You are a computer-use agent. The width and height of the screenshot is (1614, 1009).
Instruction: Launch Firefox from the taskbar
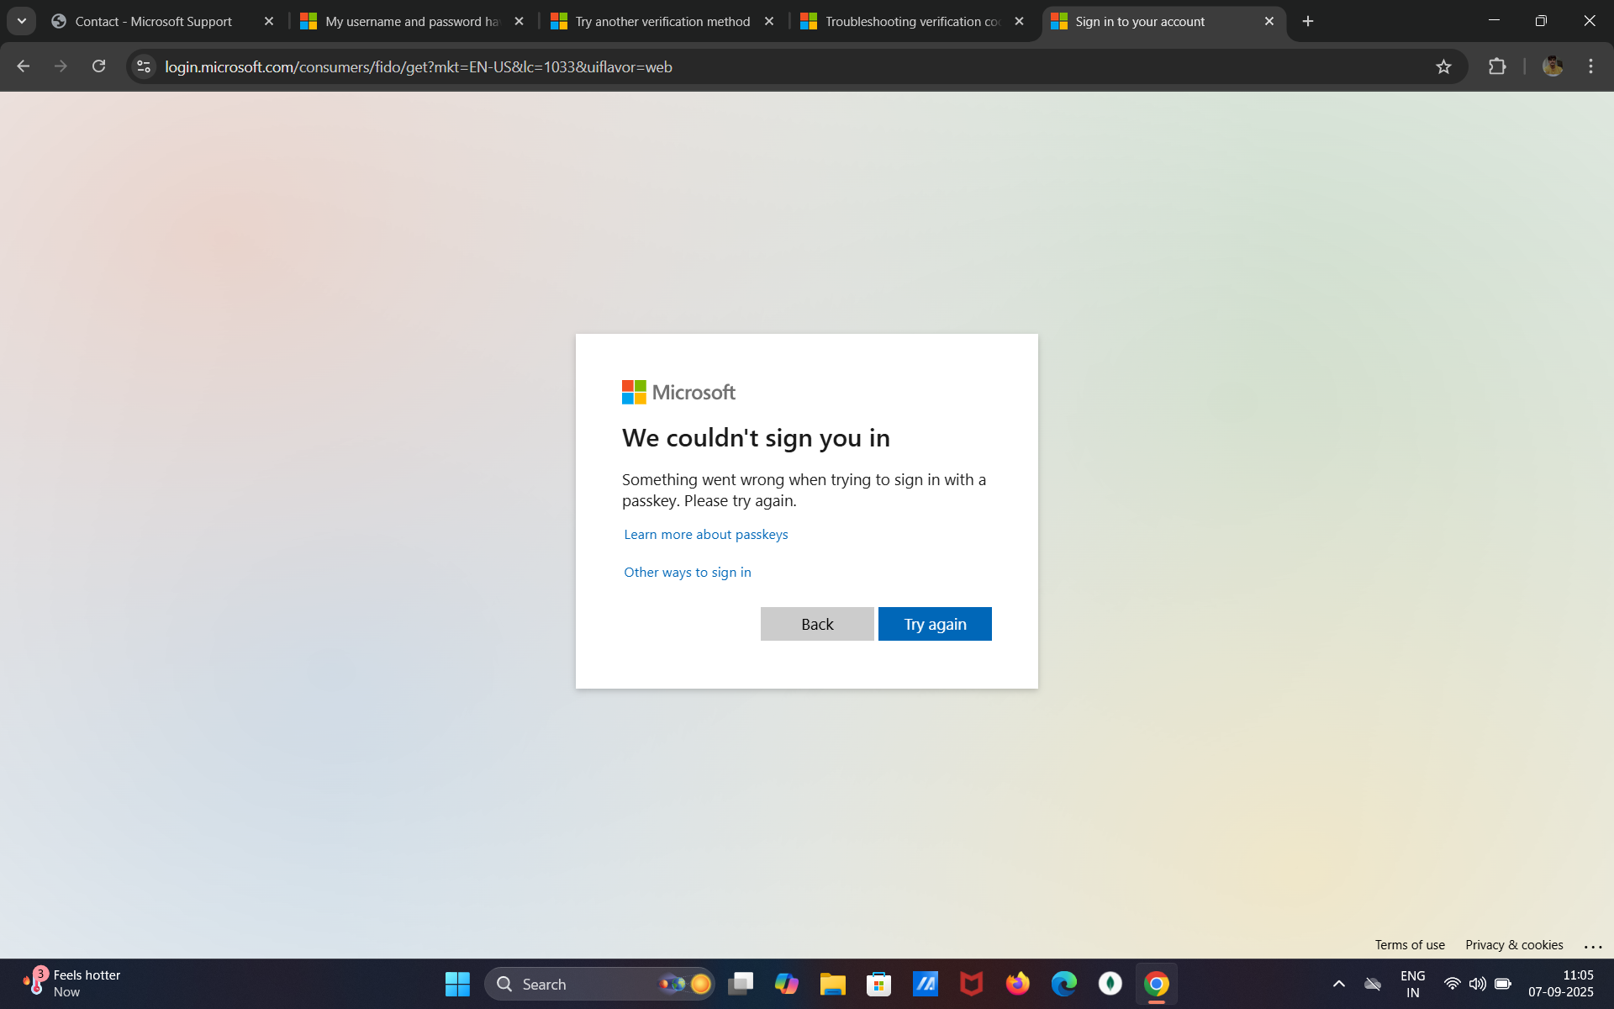click(x=1017, y=983)
